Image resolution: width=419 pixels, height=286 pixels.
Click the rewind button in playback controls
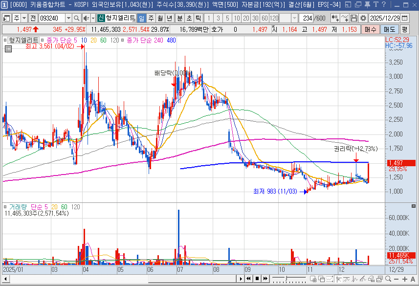click(x=248, y=279)
